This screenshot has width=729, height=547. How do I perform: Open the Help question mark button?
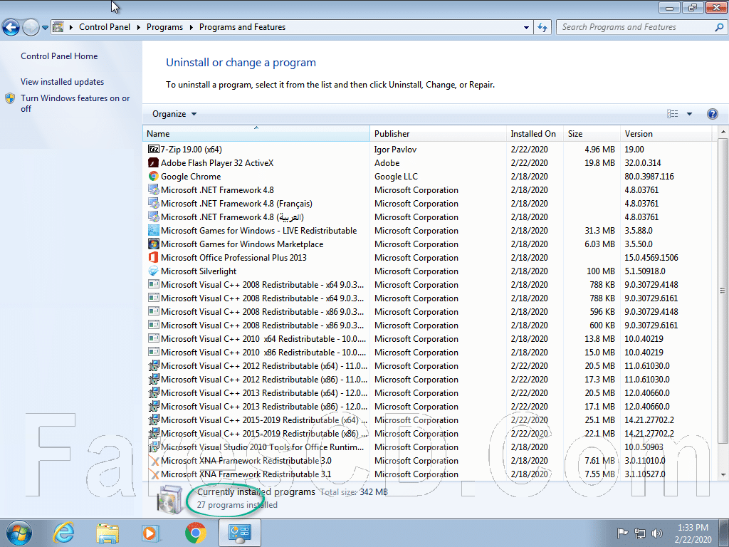[712, 114]
